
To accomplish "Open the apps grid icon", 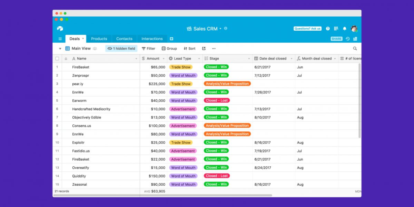I will pyautogui.click(x=336, y=28).
